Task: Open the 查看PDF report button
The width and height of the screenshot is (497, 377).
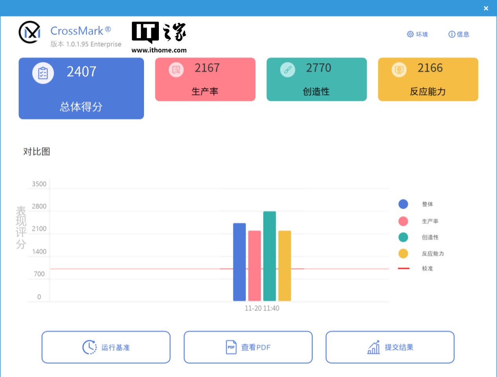Action: 248,347
